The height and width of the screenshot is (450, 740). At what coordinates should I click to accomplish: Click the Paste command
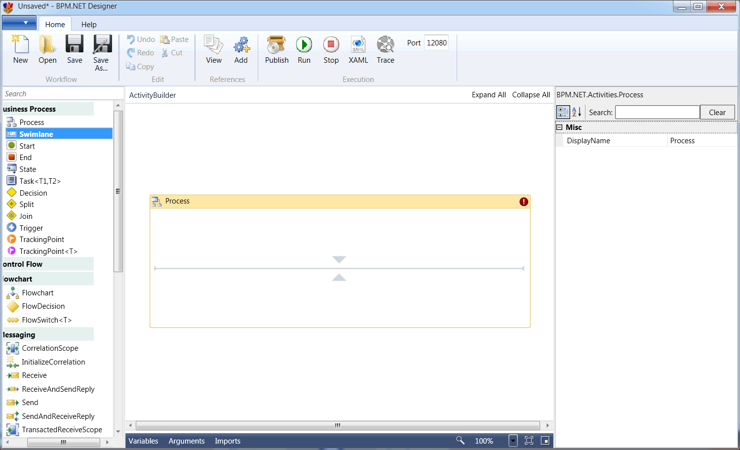click(x=174, y=40)
